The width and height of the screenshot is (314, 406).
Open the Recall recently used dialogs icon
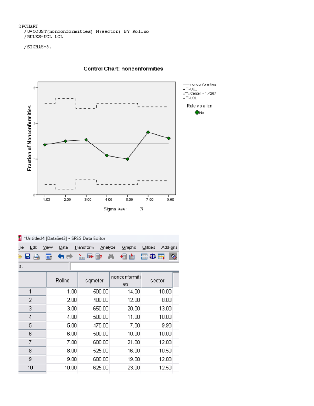pos(48,256)
